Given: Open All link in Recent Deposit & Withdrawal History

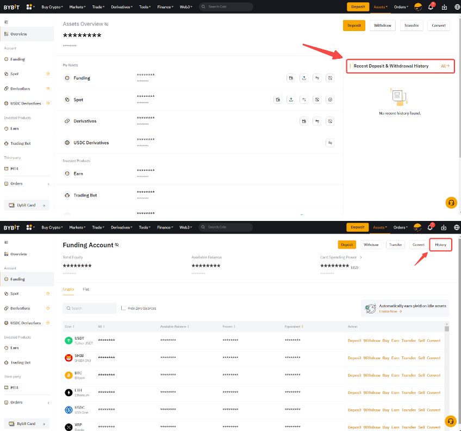Looking at the screenshot, I should point(445,66).
